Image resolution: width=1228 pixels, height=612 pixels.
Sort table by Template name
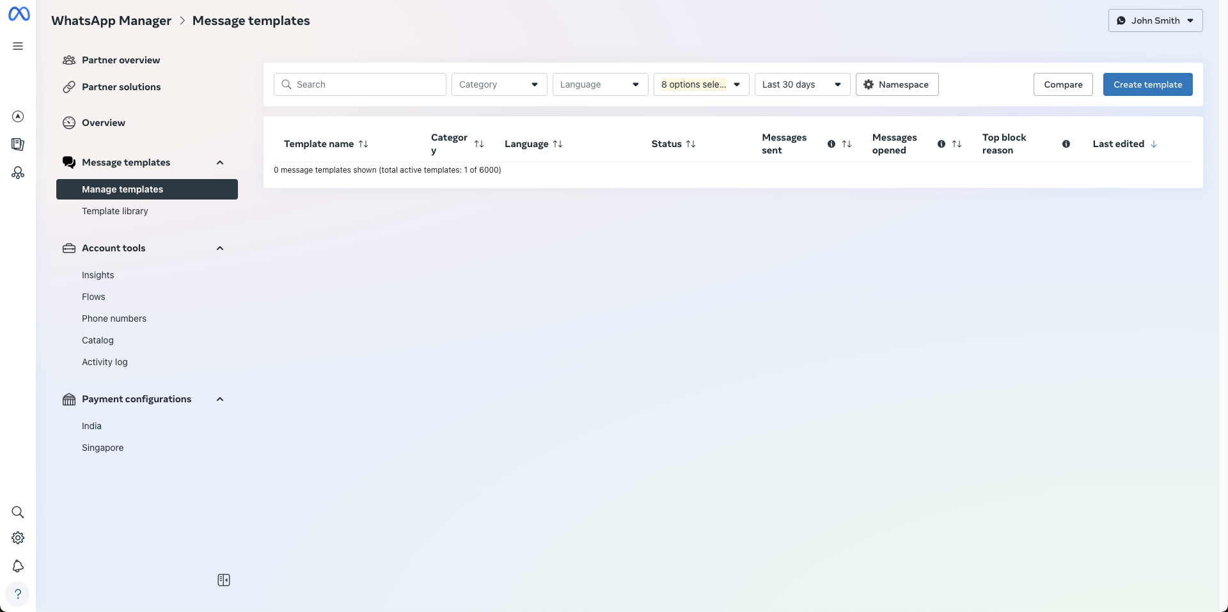coord(363,144)
